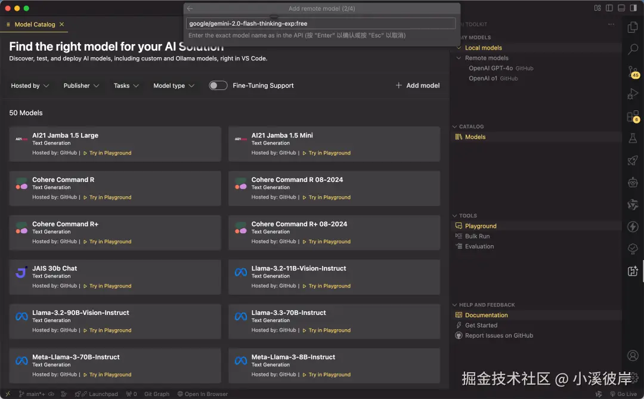Open the rocket icon in activity bar
Image resolution: width=644 pixels, height=399 pixels.
633,160
